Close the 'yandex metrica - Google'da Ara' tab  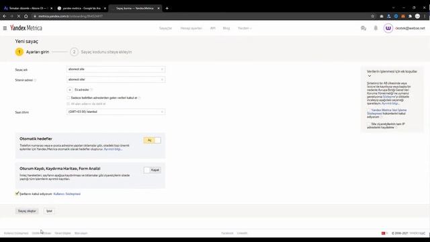(x=105, y=8)
